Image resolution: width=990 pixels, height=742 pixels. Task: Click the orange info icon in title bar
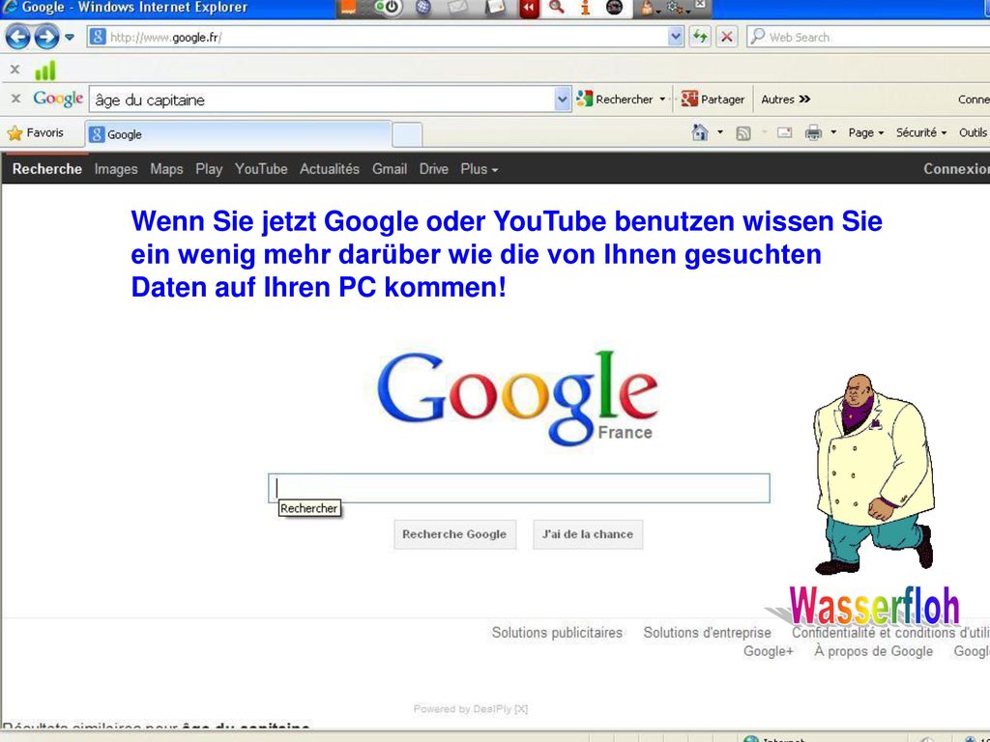tap(585, 7)
